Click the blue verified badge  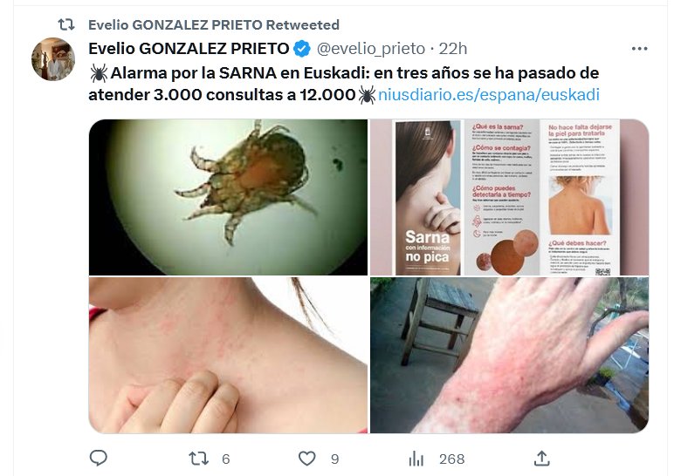click(302, 49)
